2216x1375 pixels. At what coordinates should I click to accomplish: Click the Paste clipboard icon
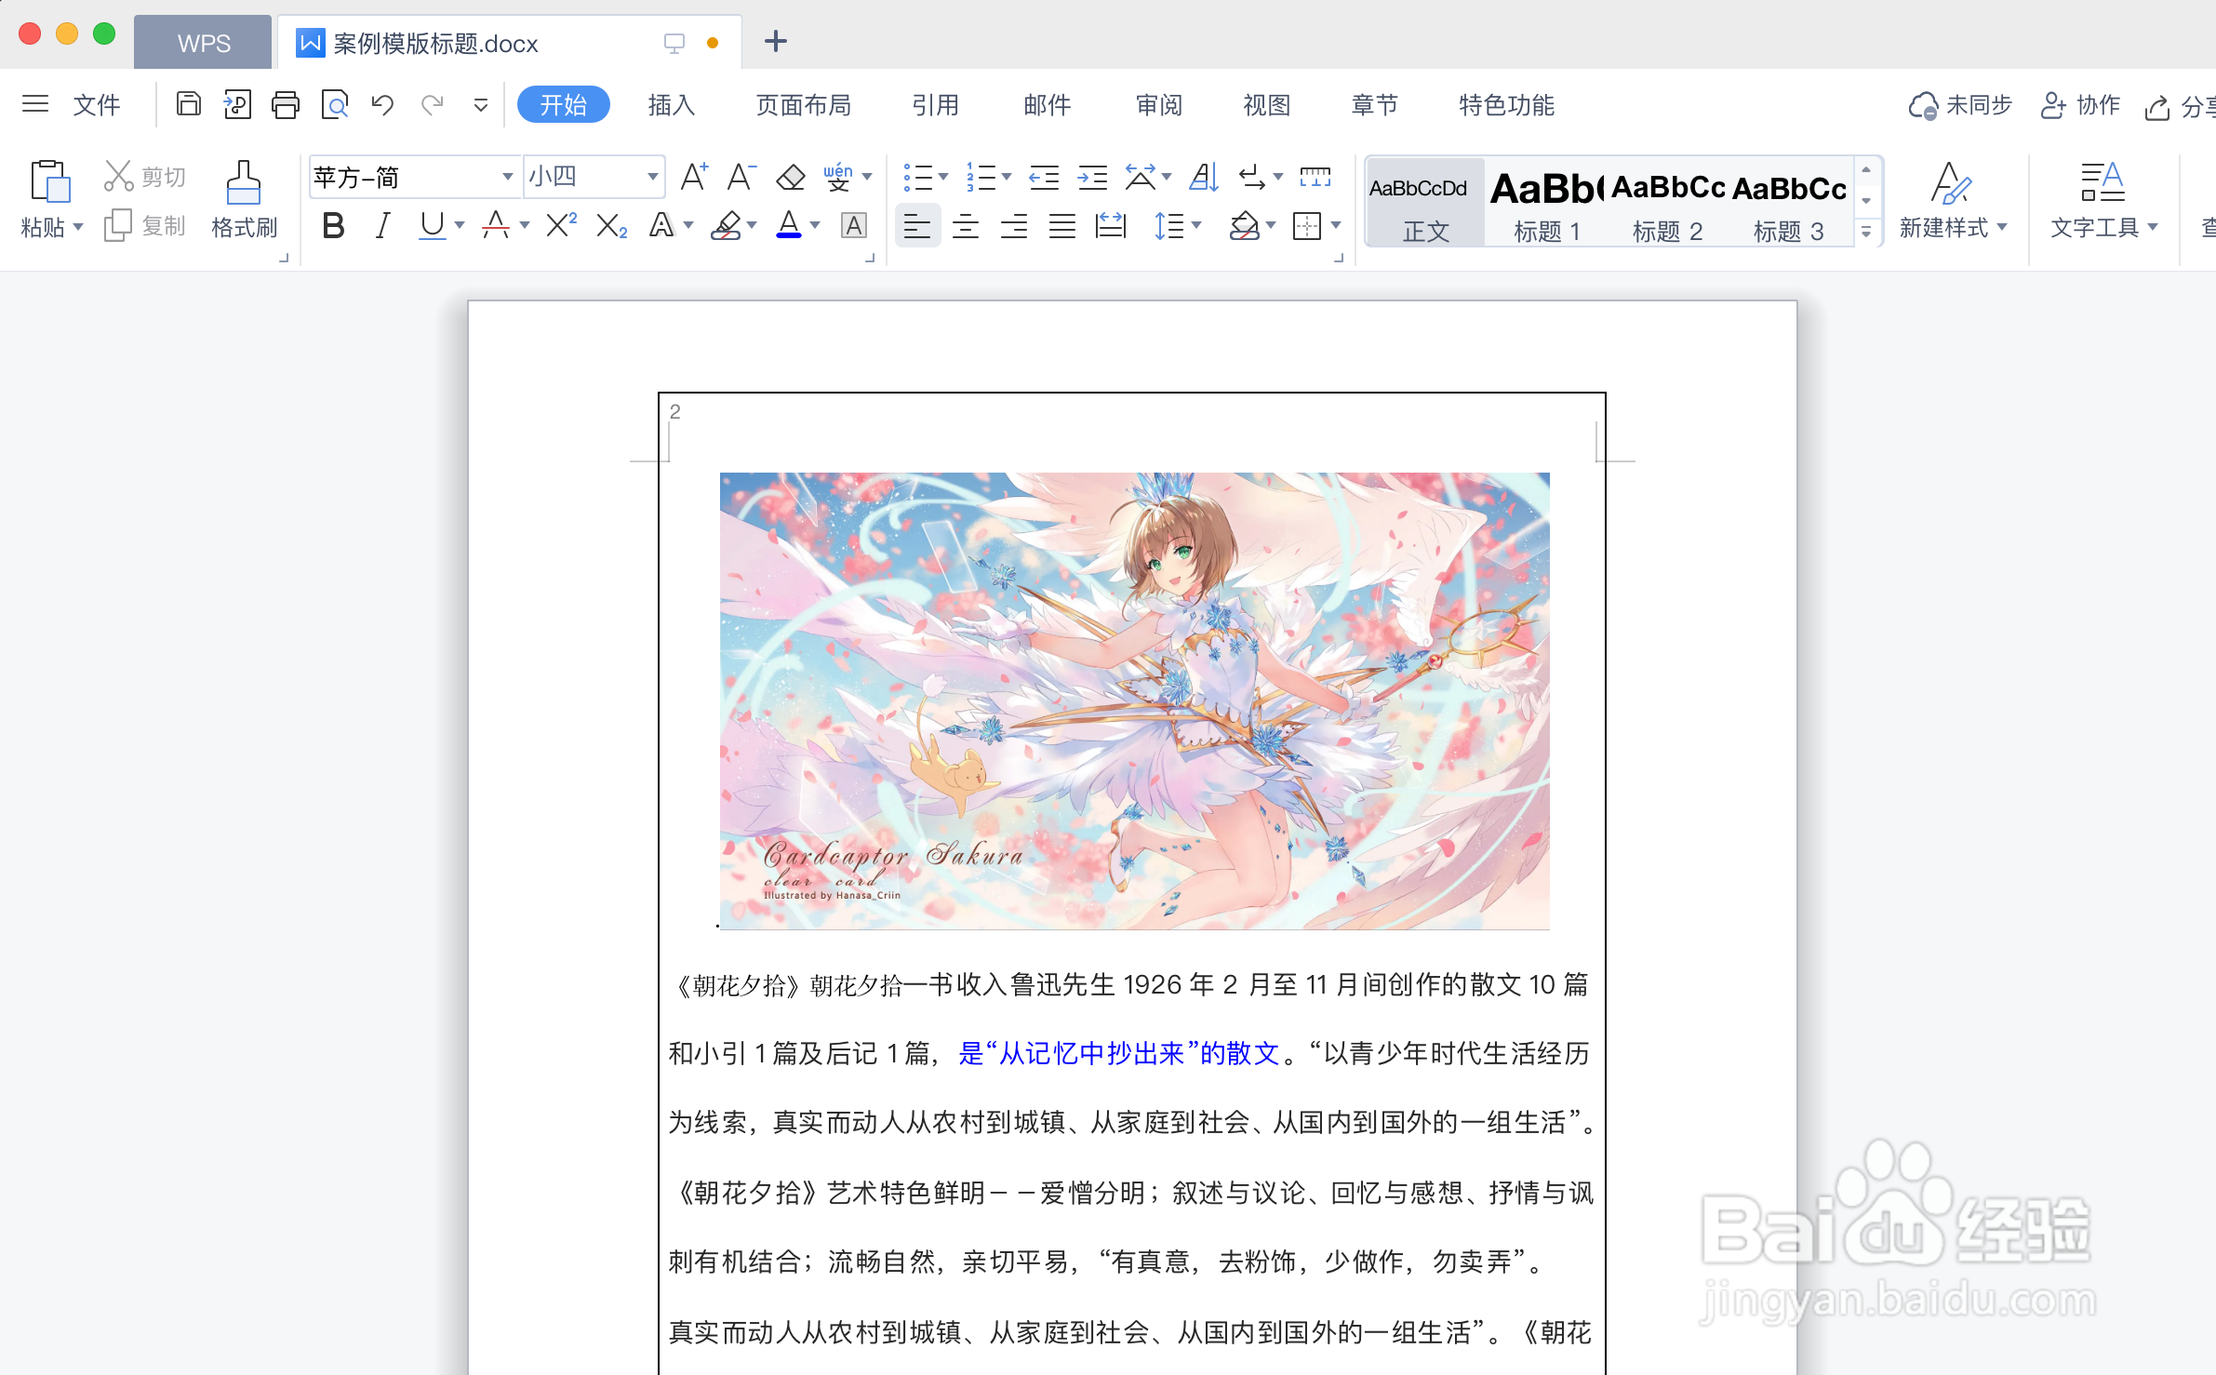[x=50, y=180]
